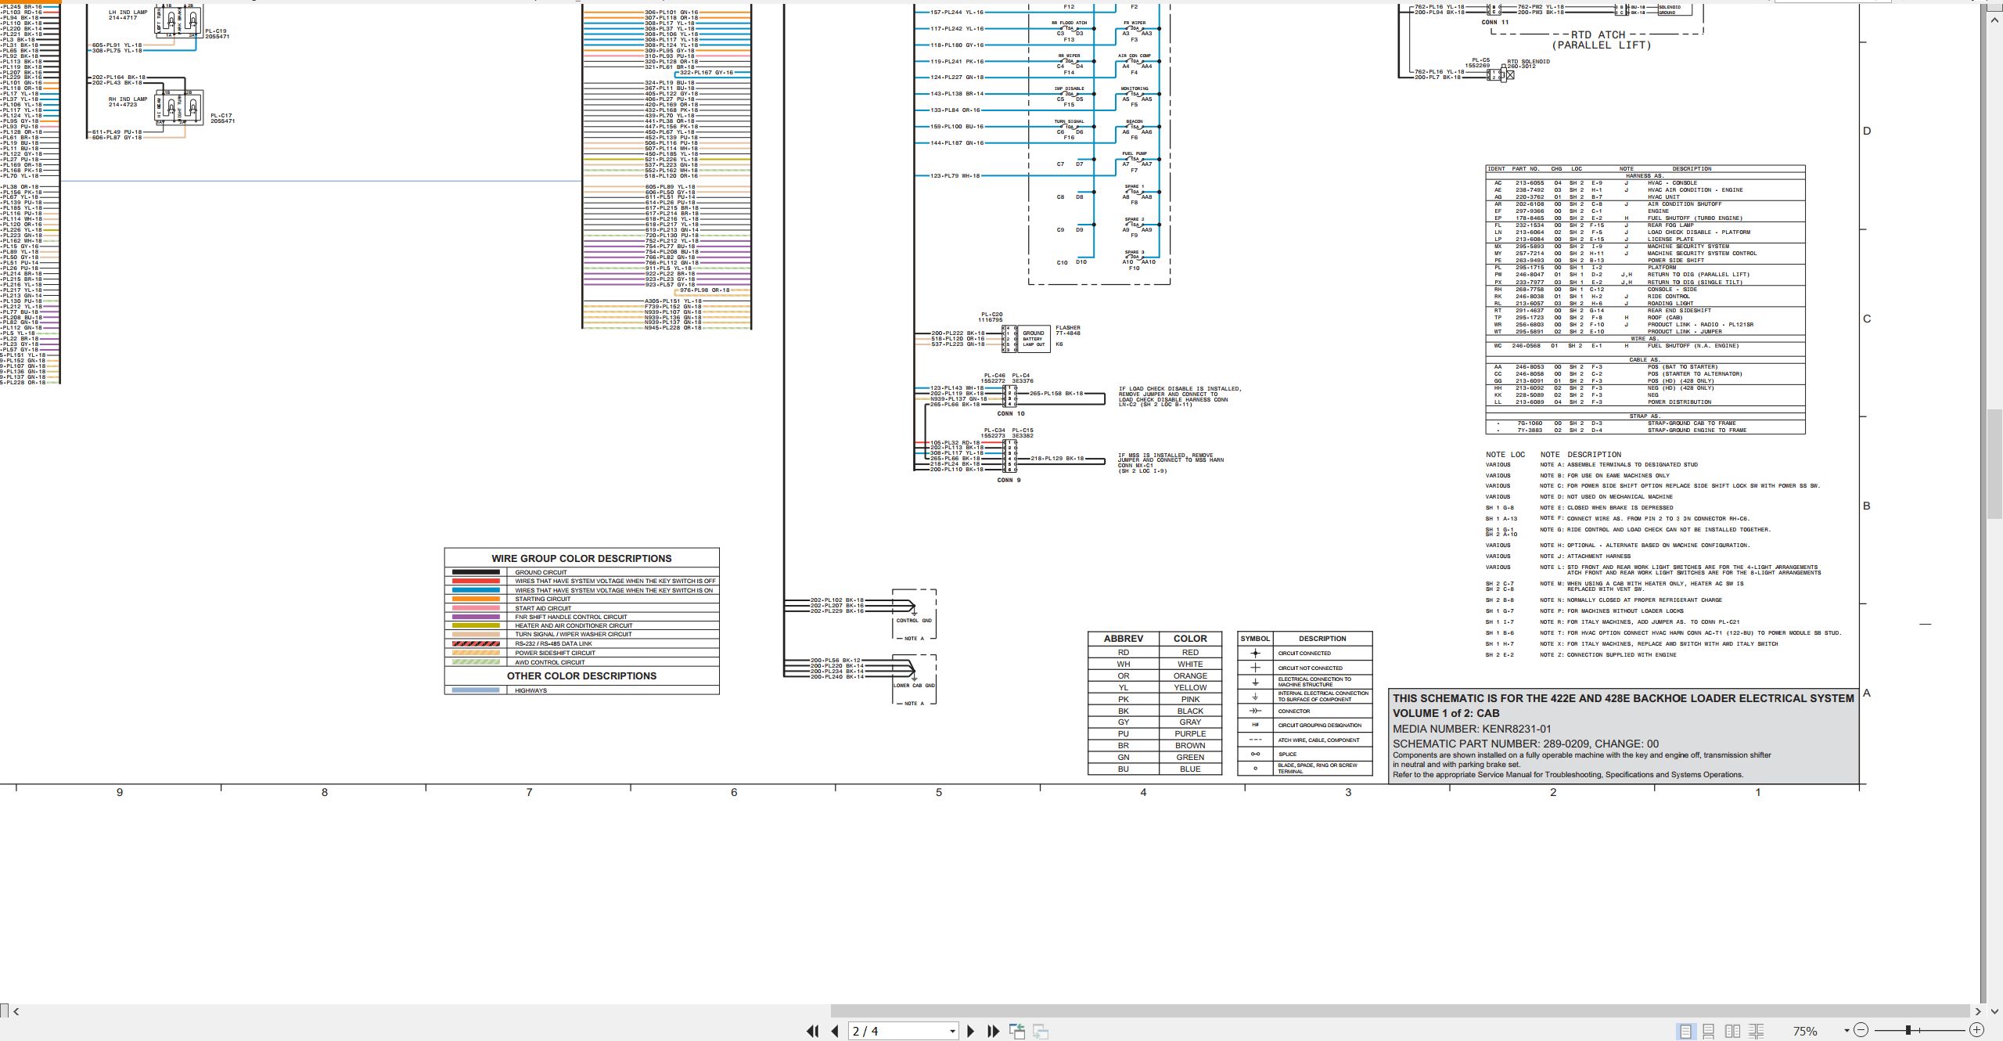Click the SPLICE symbol description

(x=1287, y=755)
